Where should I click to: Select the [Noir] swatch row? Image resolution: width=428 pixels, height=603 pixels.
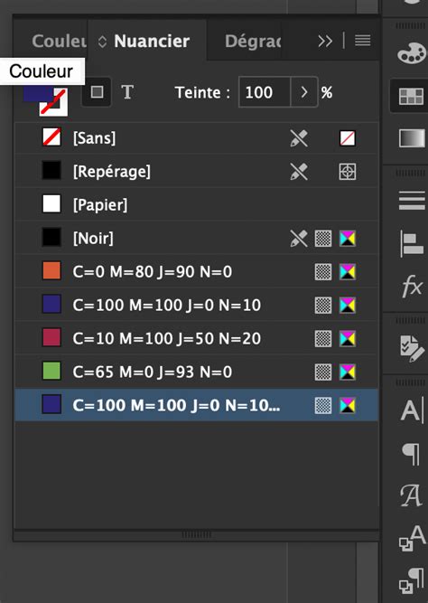click(196, 238)
